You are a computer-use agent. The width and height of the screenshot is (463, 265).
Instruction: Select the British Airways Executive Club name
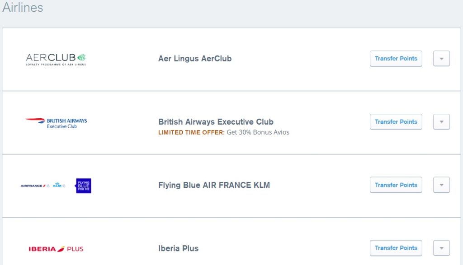coord(216,122)
